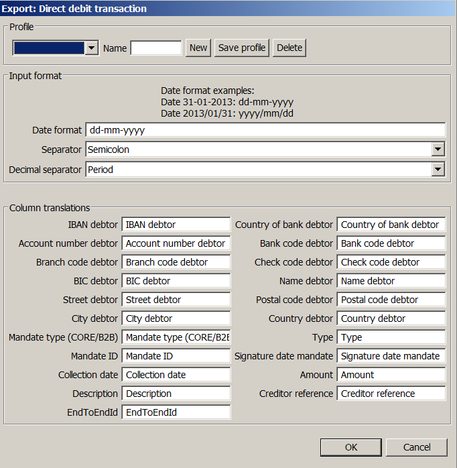
Task: Click the Type translation field
Action: point(391,337)
